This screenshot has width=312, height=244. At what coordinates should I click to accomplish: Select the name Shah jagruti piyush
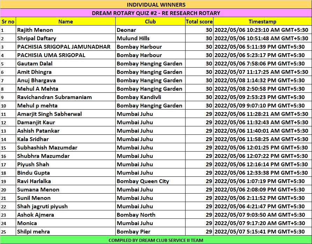[42, 206]
